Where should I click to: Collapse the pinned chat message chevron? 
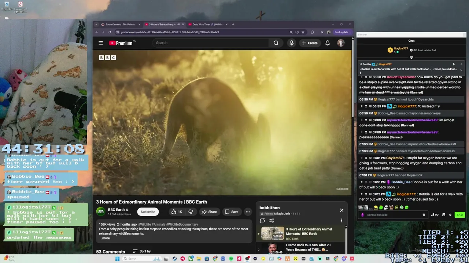point(461,70)
